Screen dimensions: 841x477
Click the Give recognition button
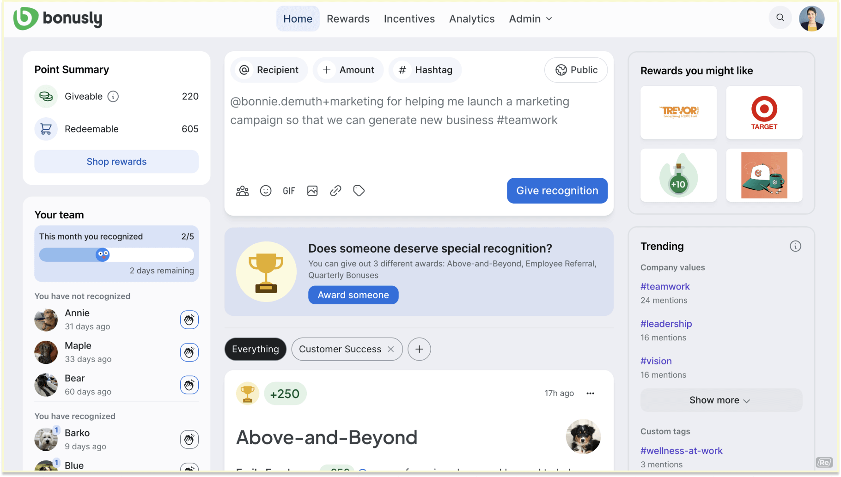point(557,190)
